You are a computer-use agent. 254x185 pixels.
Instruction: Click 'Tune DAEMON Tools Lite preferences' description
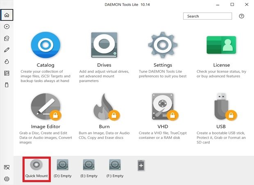click(163, 74)
